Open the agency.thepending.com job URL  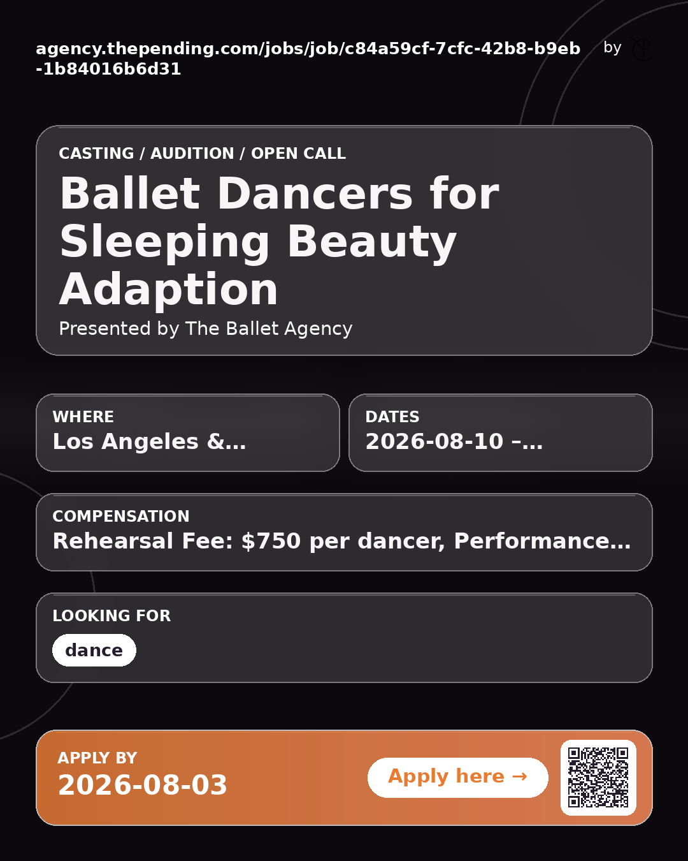308,59
